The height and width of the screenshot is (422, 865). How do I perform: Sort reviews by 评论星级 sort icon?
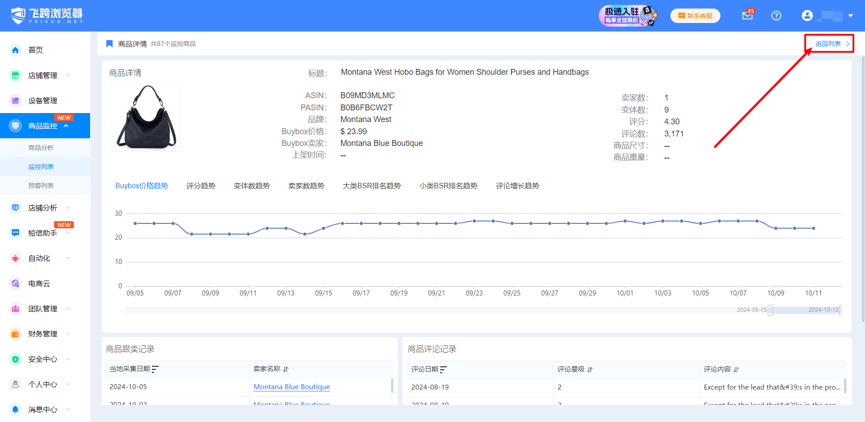tap(590, 370)
